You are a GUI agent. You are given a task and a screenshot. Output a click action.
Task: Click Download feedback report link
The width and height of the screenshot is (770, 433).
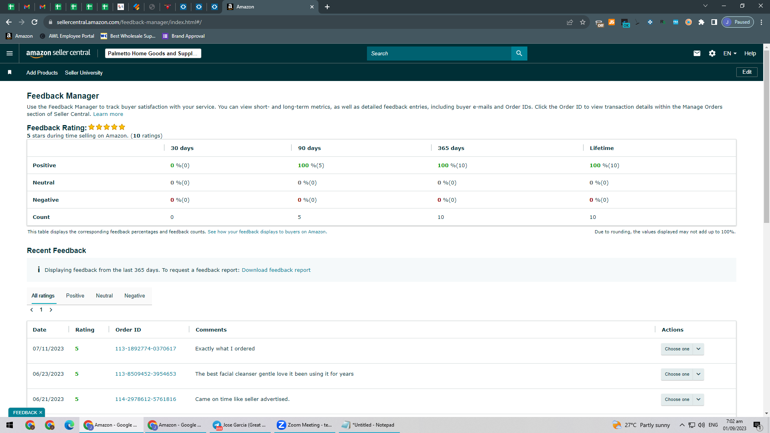coord(276,270)
